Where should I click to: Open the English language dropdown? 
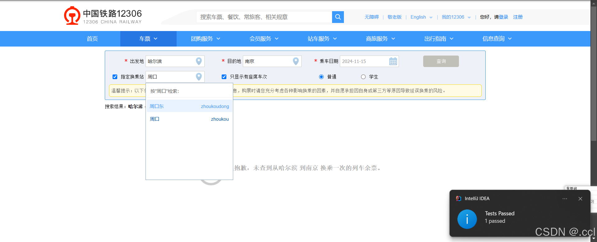(421, 17)
